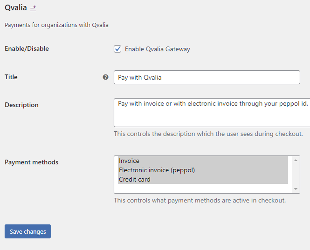Click the 'Description' field label
The image size is (310, 250).
[x=21, y=105]
